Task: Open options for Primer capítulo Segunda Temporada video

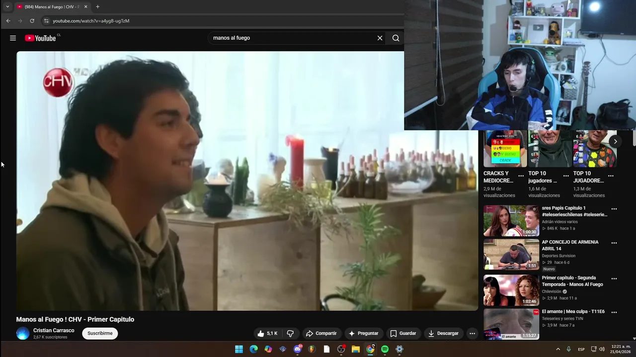Action: pyautogui.click(x=614, y=279)
